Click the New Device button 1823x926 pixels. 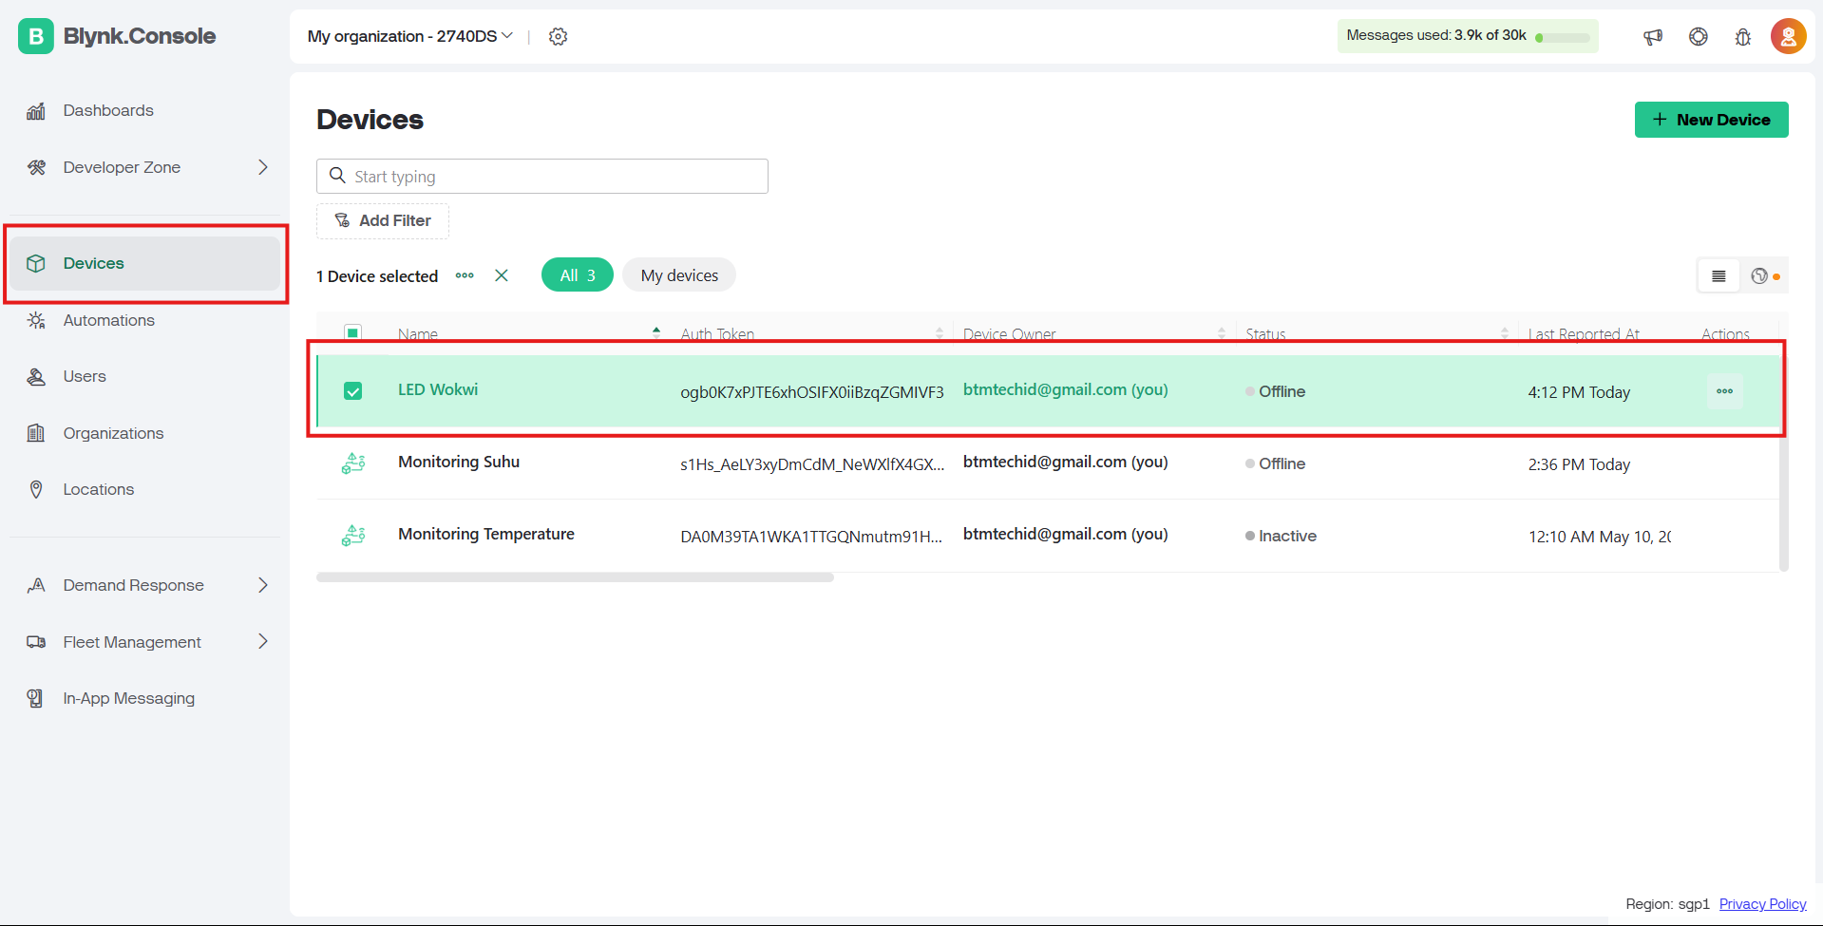click(1710, 120)
